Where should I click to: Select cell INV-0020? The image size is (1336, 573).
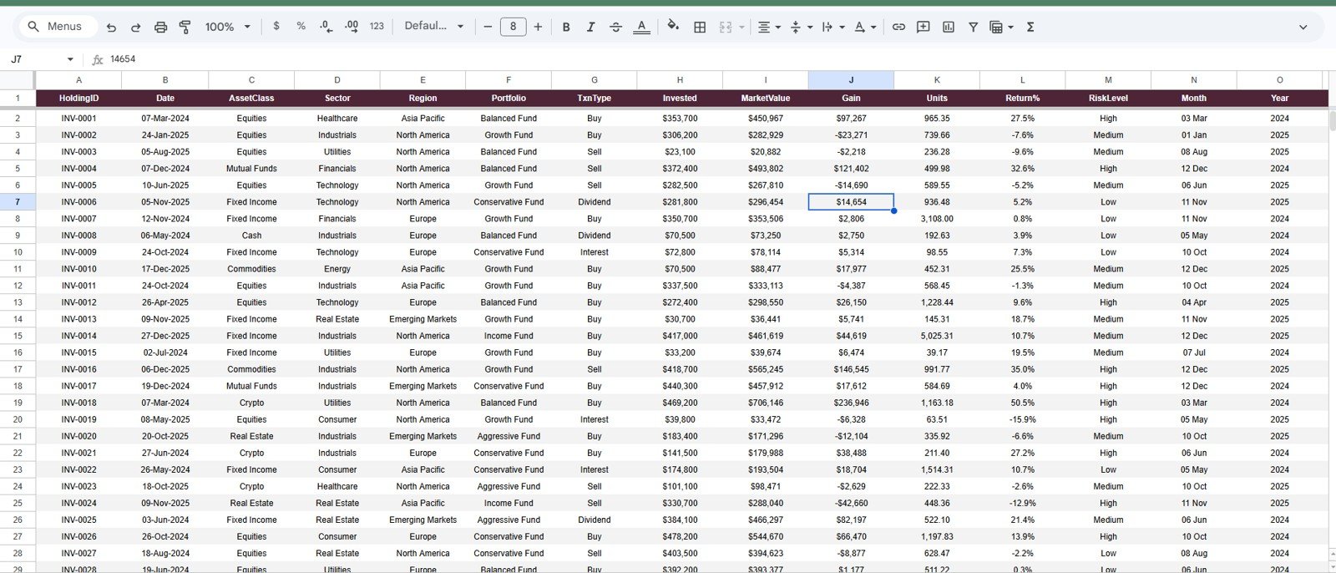pos(78,436)
